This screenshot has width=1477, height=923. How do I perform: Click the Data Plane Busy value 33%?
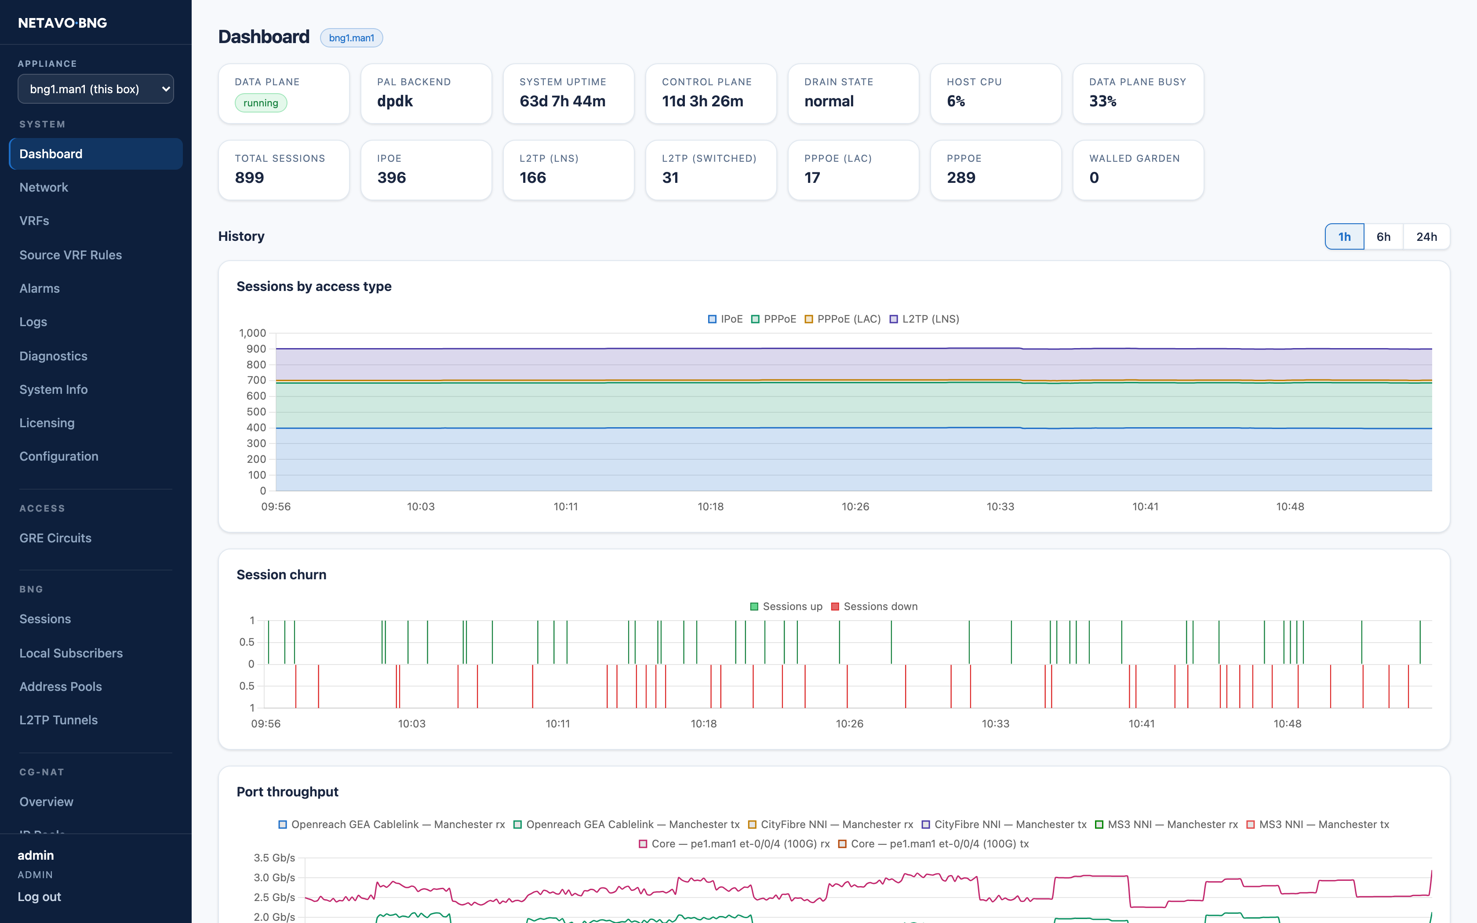point(1103,102)
